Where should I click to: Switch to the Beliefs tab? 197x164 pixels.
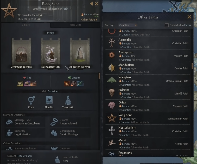point(26,25)
